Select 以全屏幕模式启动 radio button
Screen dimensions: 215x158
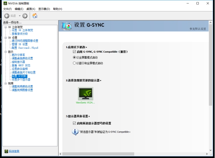pyautogui.click(x=74, y=57)
